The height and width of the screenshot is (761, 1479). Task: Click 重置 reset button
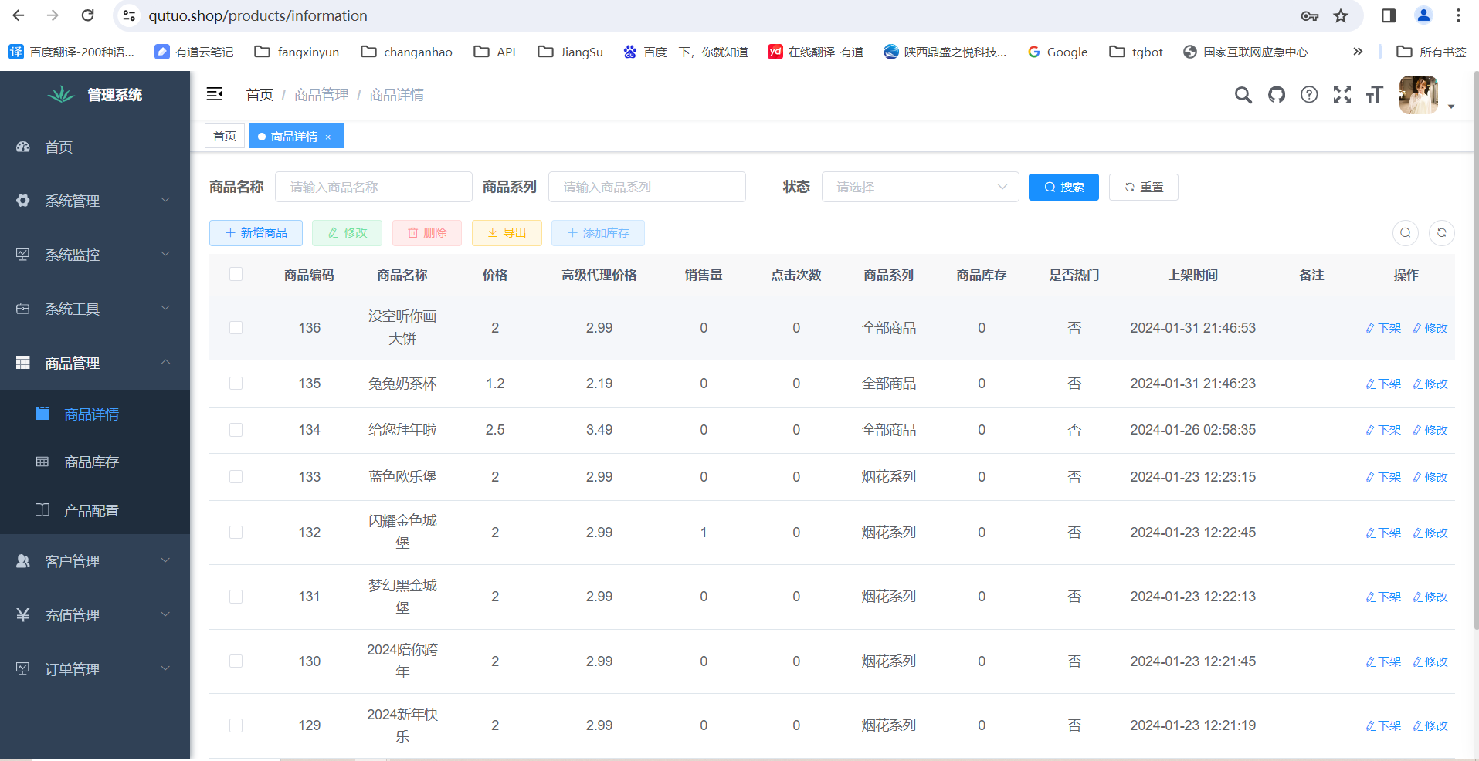pos(1144,187)
